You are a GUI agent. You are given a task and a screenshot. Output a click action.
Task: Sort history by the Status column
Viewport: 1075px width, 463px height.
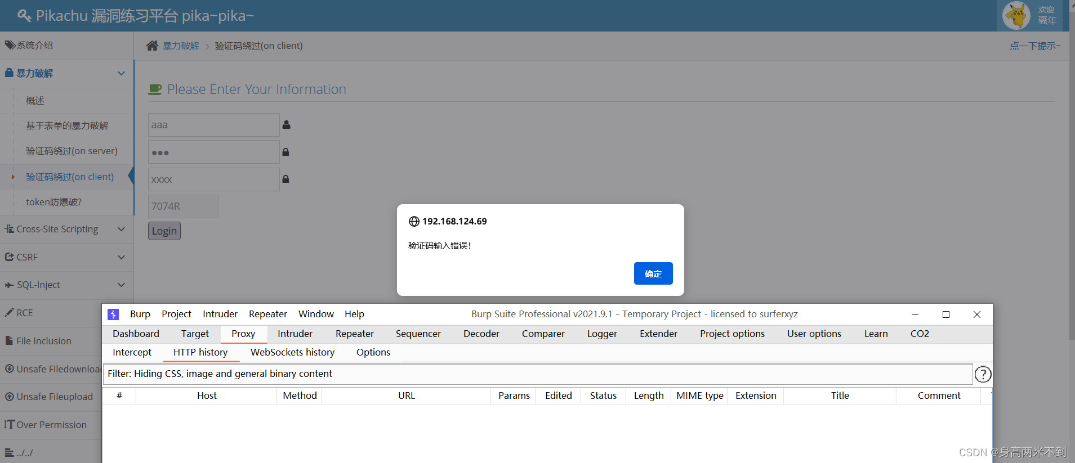(x=603, y=395)
